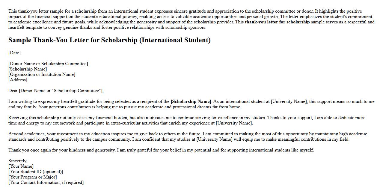This screenshot has width=383, height=195.
Task: Click the [Your Student ID (optional)] line
Action: pyautogui.click(x=36, y=172)
